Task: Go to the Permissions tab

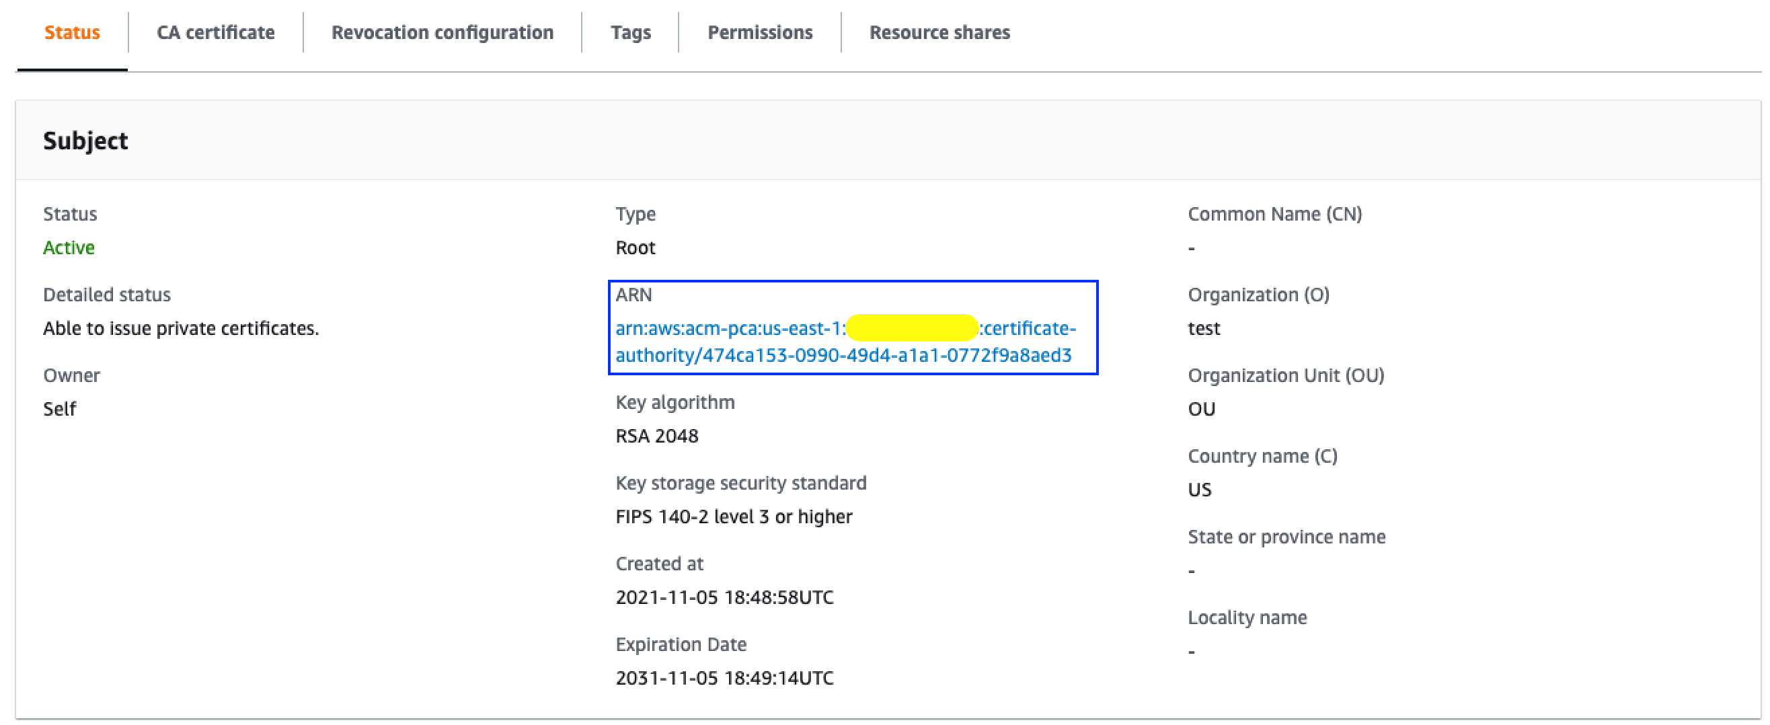Action: point(759,32)
